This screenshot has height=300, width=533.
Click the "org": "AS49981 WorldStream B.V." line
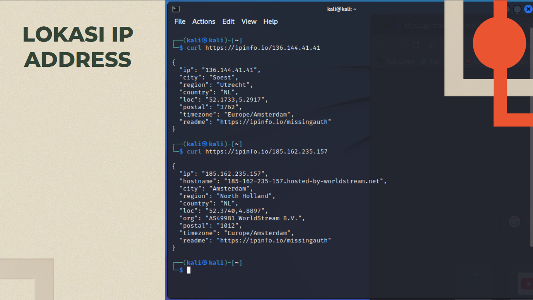point(242,218)
